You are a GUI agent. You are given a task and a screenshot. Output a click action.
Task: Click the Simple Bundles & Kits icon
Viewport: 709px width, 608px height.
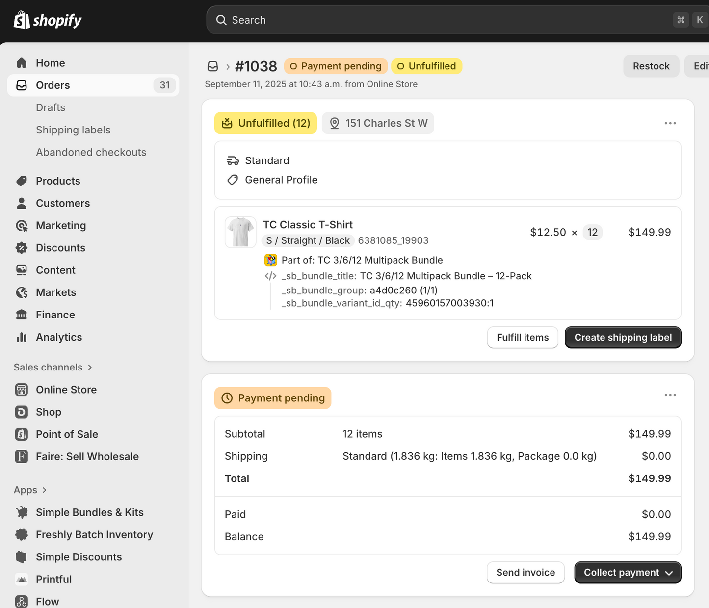point(22,512)
